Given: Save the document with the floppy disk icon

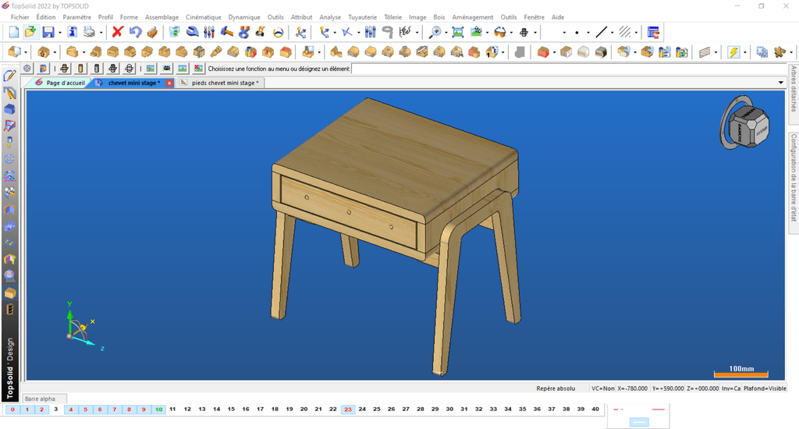Looking at the screenshot, I should 48,32.
